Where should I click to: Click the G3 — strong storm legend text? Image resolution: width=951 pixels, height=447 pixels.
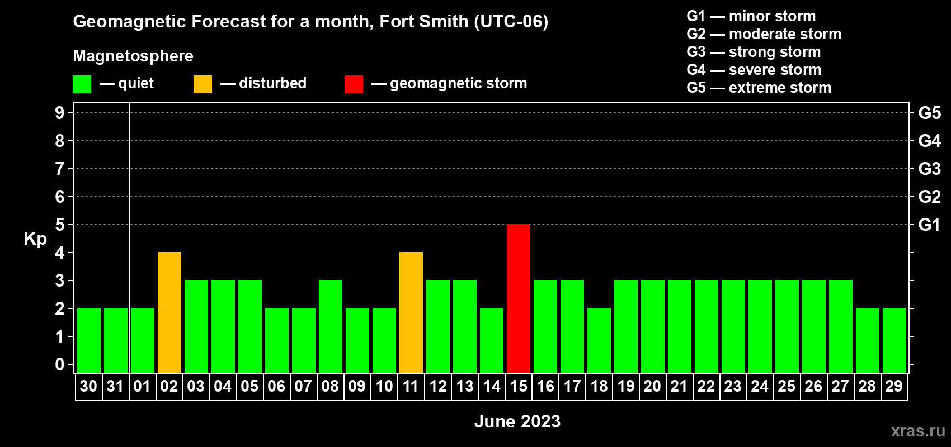[x=754, y=52]
